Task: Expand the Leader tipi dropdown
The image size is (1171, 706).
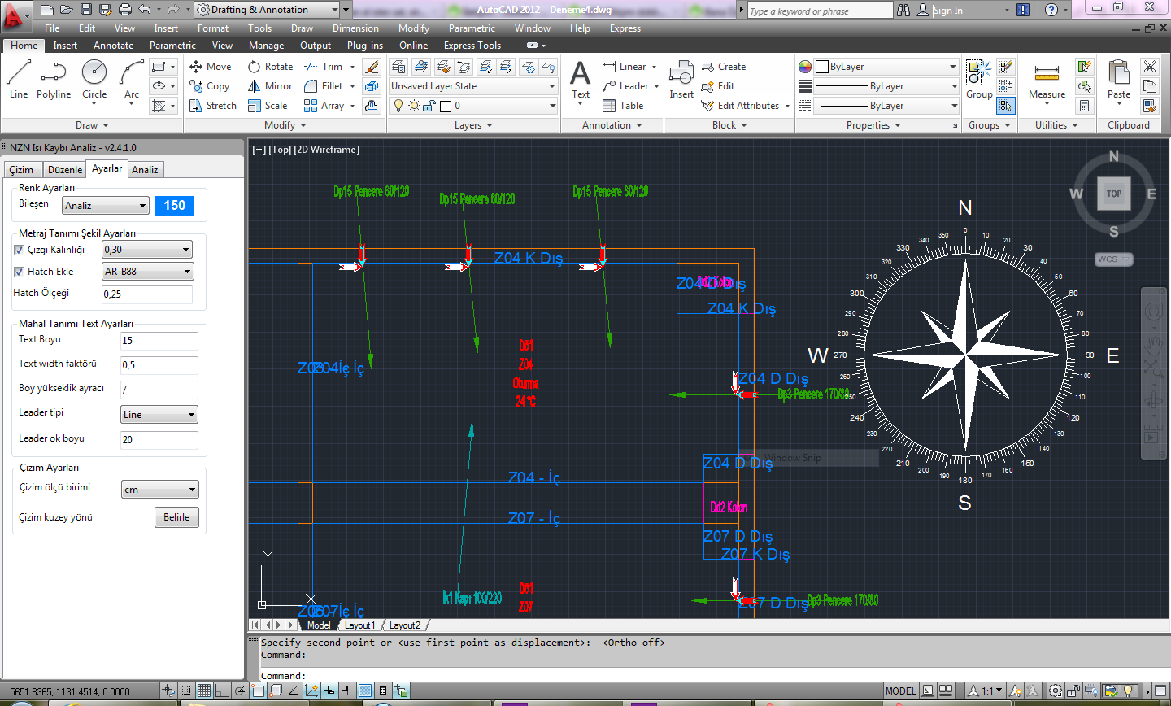Action: coord(159,415)
